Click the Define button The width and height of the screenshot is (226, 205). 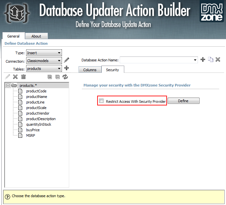184,101
